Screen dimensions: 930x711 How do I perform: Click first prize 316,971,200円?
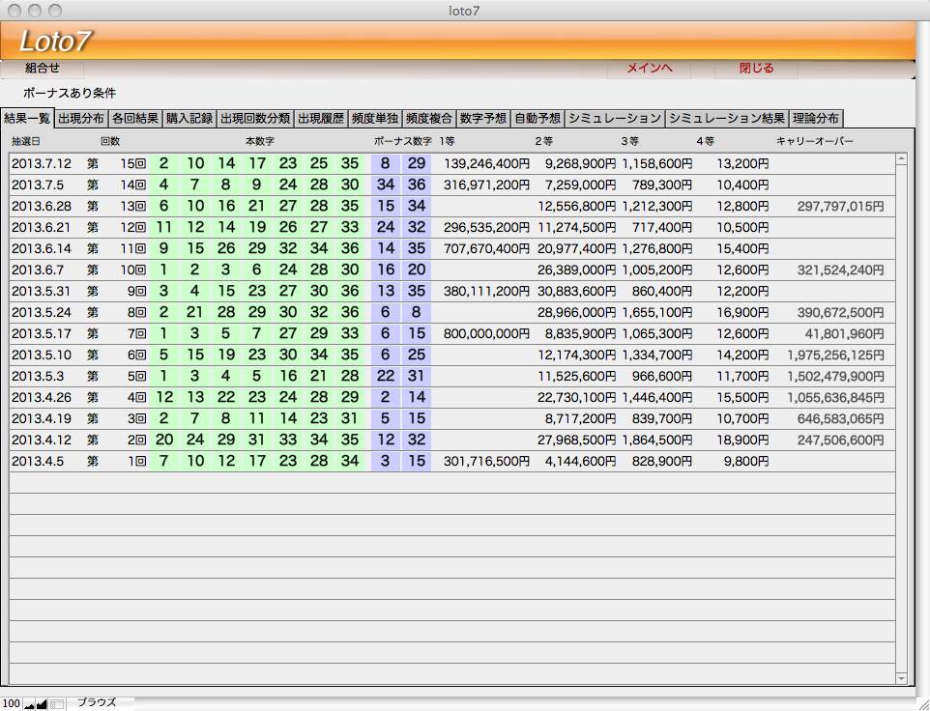coord(486,185)
